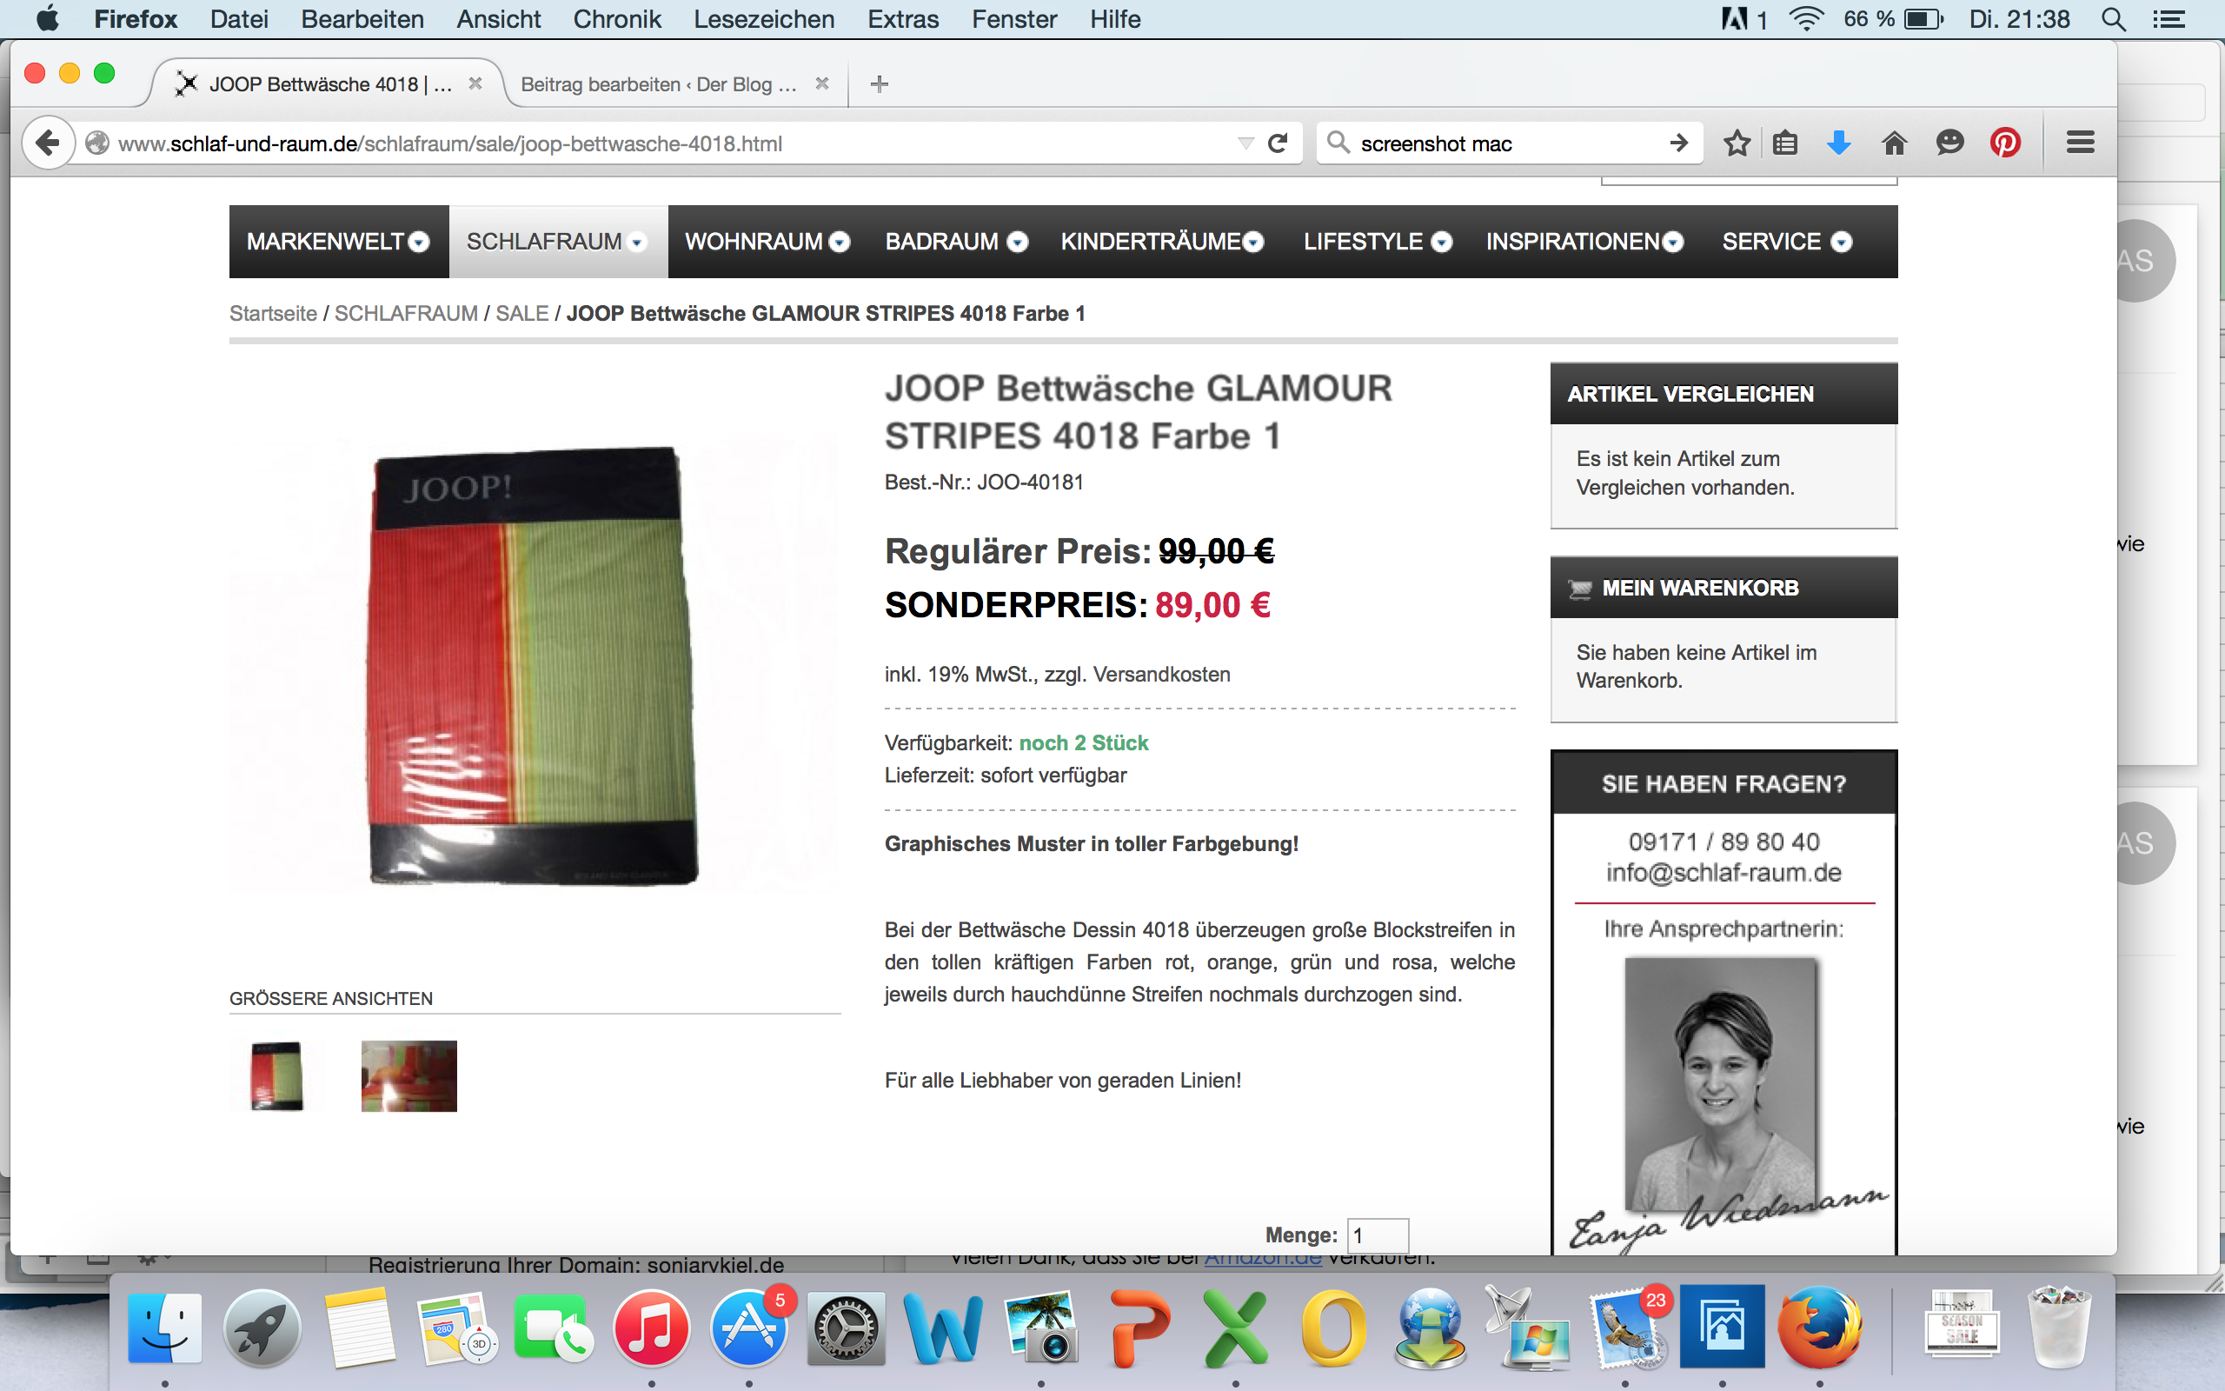Open Launchpad rocket icon in the Dock
The width and height of the screenshot is (2225, 1391).
pyautogui.click(x=262, y=1327)
